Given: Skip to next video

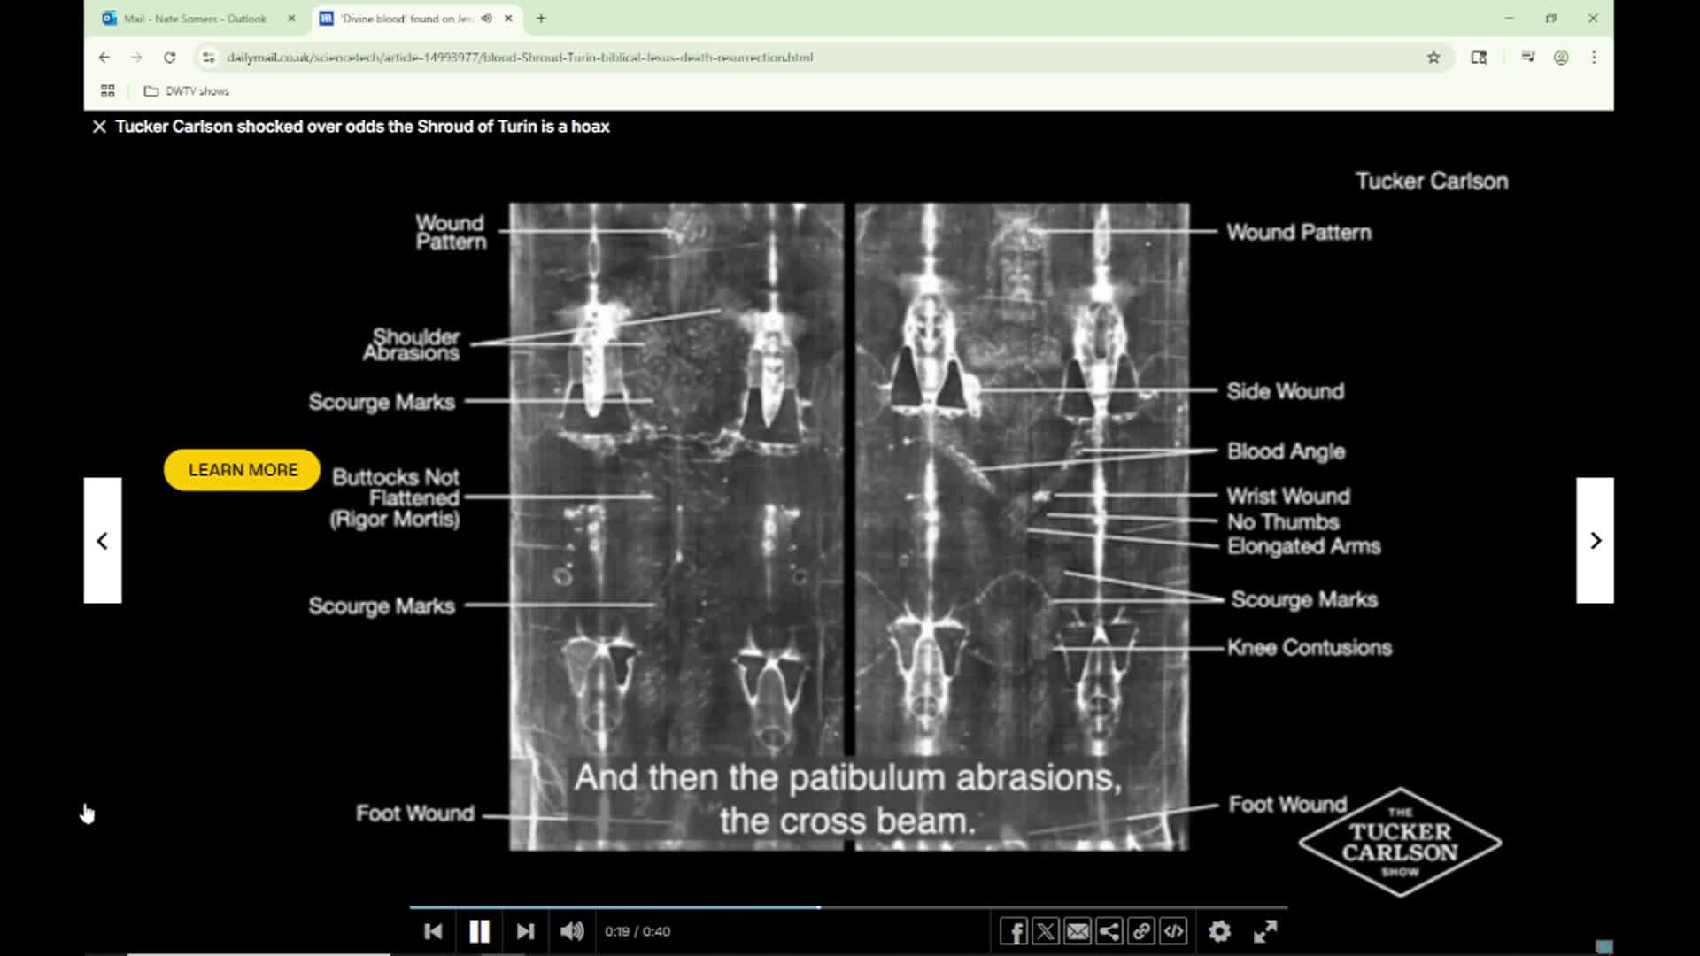Looking at the screenshot, I should point(525,931).
